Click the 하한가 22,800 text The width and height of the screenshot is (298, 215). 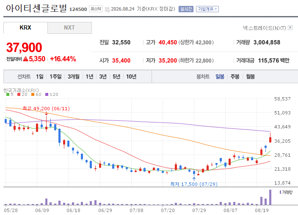(196, 60)
